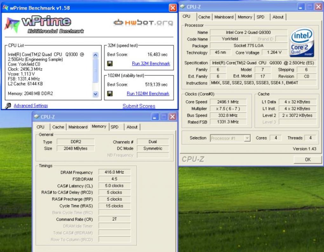Click the Rated FSB value 1331.3 MHz
This screenshot has height=252, width=324.
[x=228, y=122]
